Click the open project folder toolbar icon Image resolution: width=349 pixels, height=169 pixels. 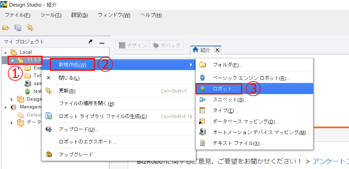6,28
